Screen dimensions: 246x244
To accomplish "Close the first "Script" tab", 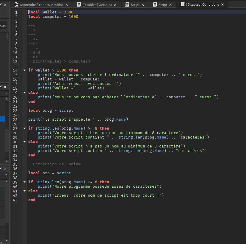I will click(x=143, y=5).
